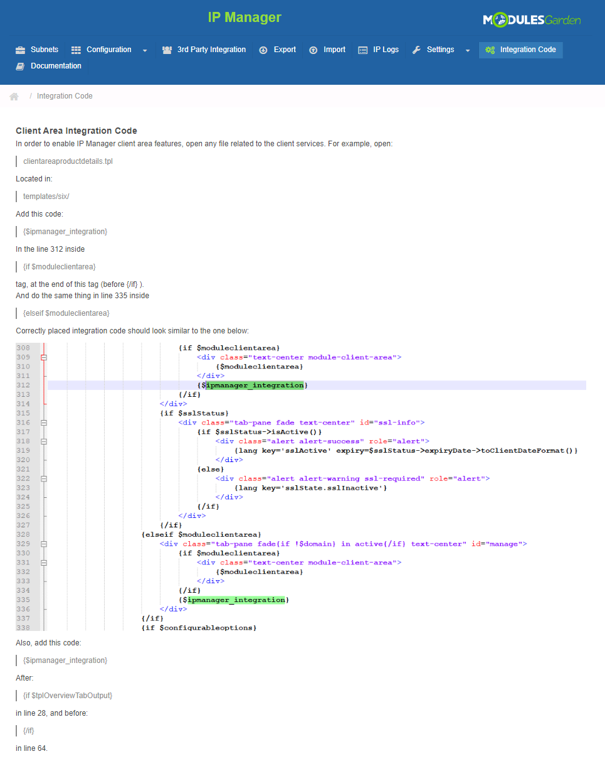Expand the Configuration dropdown caret
The width and height of the screenshot is (605, 776).
click(x=145, y=51)
